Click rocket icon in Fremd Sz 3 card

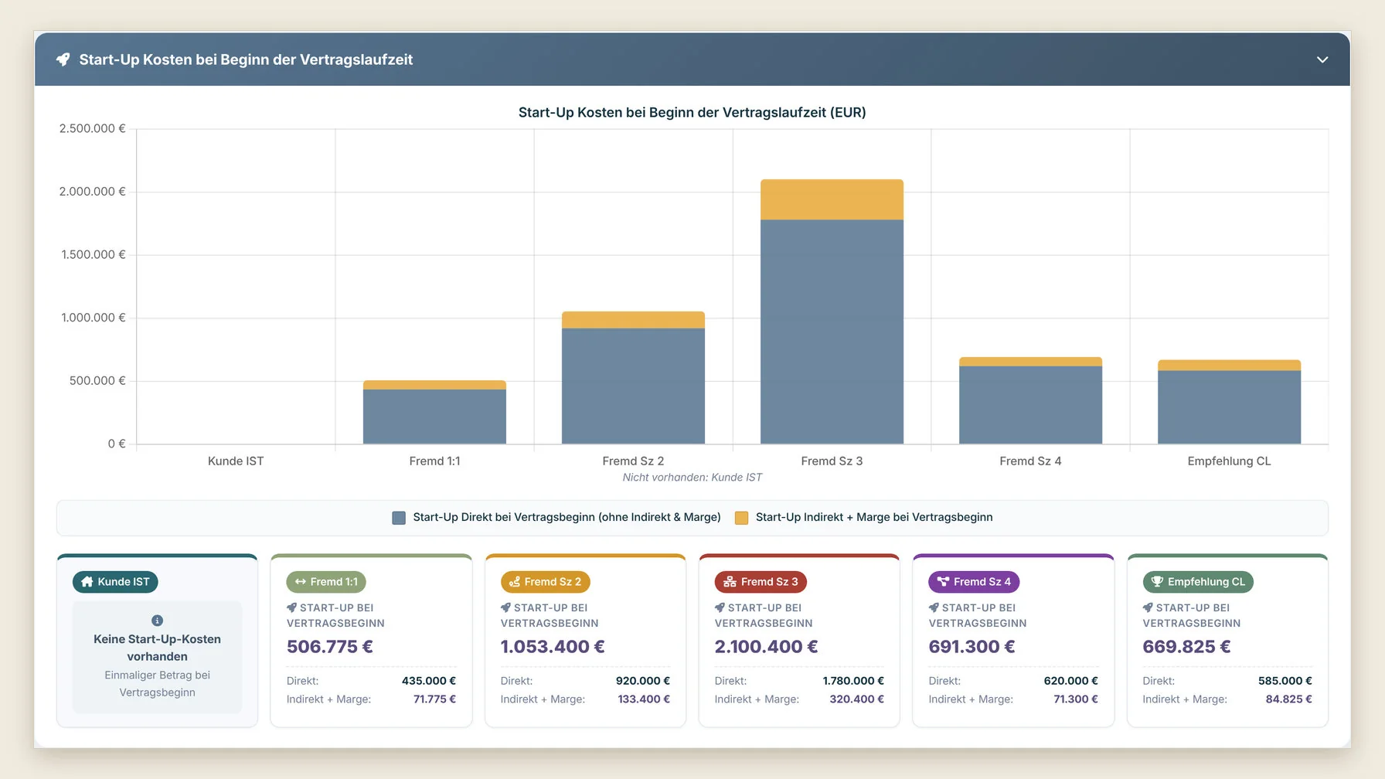click(x=720, y=607)
